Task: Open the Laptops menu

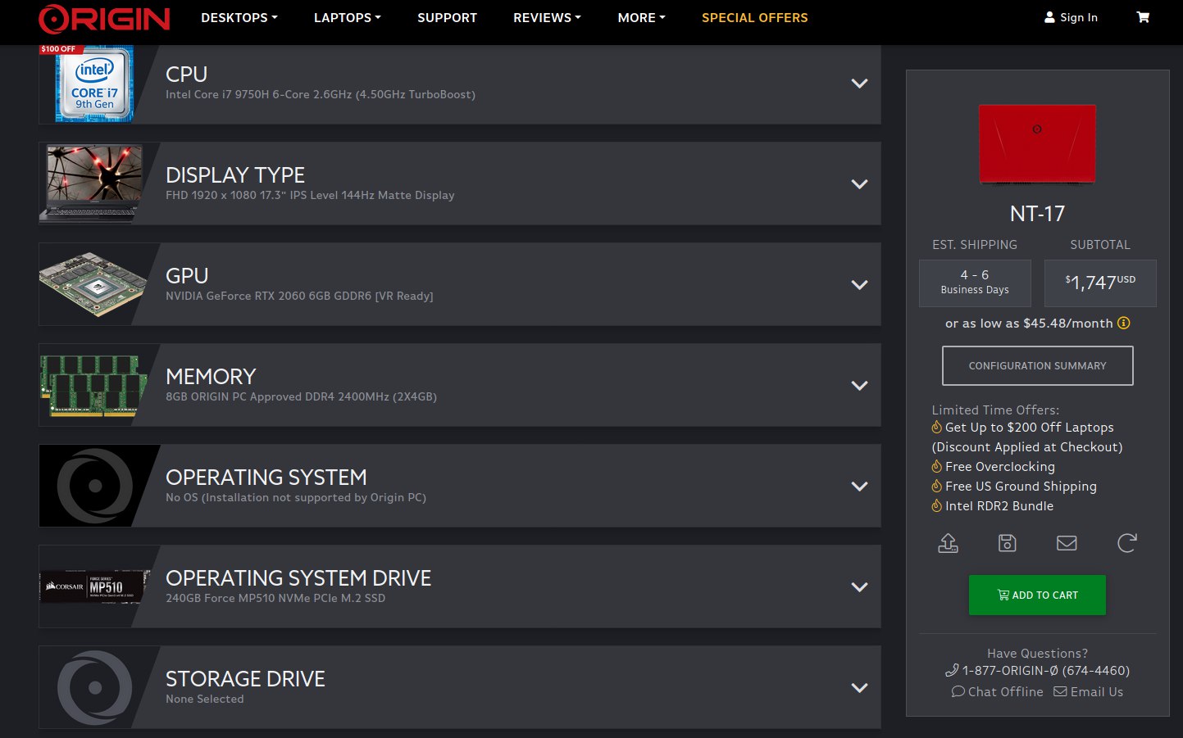Action: click(x=348, y=17)
